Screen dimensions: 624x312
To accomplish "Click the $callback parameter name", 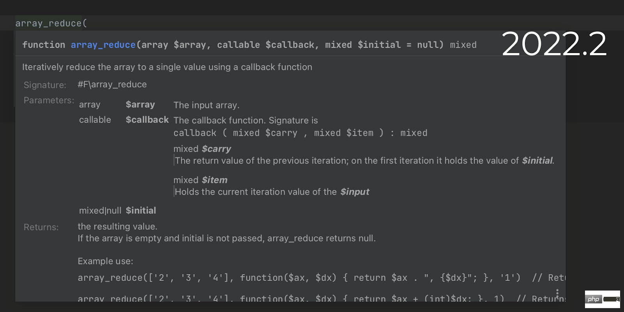I will (147, 119).
